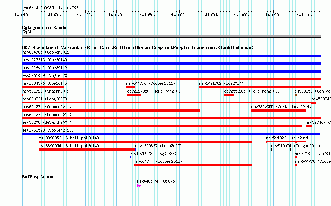Select the esv3890953 (Suktitipat2014) red bar
Viewport: 331px width, 206px height.
[x=146, y=142]
